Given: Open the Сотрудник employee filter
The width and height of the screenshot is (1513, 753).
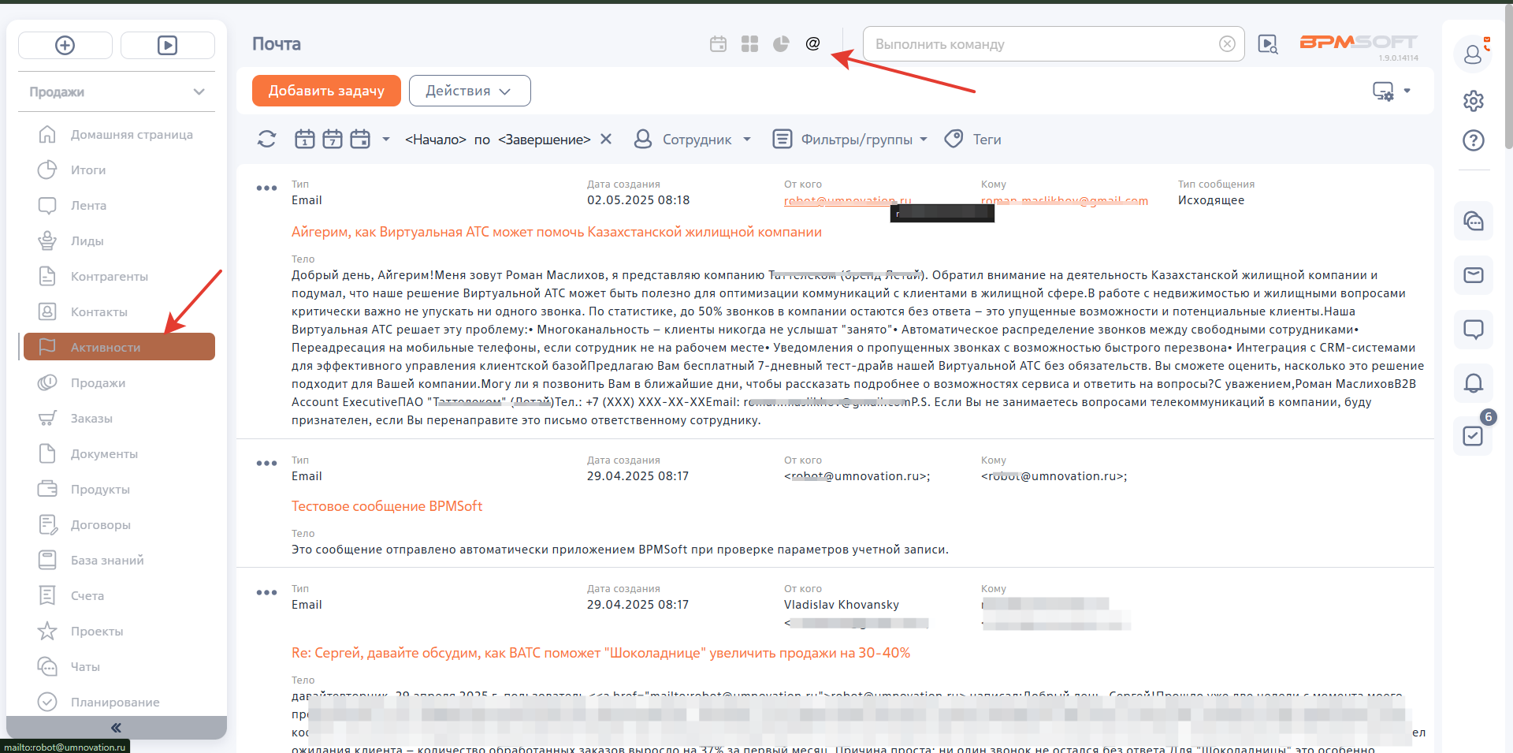Looking at the screenshot, I should 693,139.
